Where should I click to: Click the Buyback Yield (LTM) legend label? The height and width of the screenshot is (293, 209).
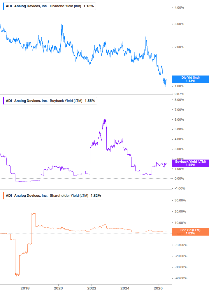click(66, 101)
